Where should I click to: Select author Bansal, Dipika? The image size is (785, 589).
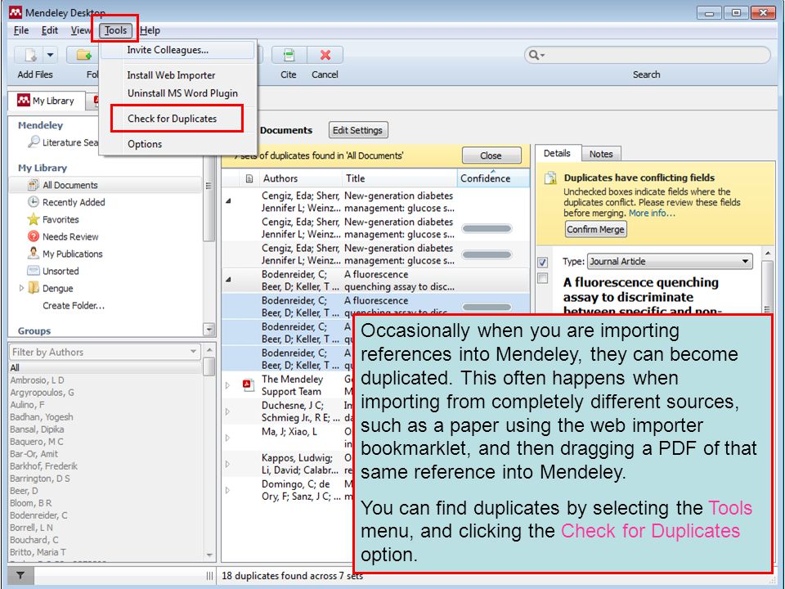point(37,429)
